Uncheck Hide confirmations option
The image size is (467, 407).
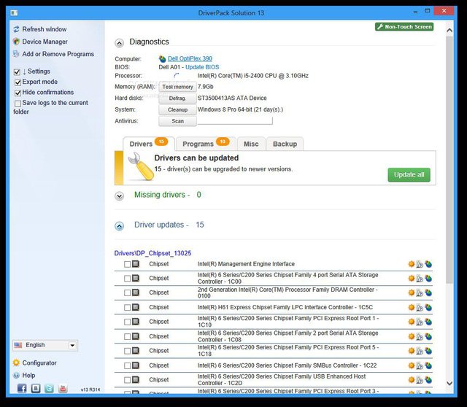(18, 93)
